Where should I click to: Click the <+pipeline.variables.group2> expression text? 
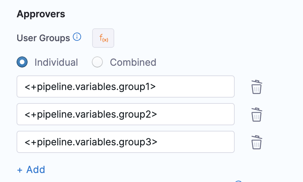[x=91, y=114]
